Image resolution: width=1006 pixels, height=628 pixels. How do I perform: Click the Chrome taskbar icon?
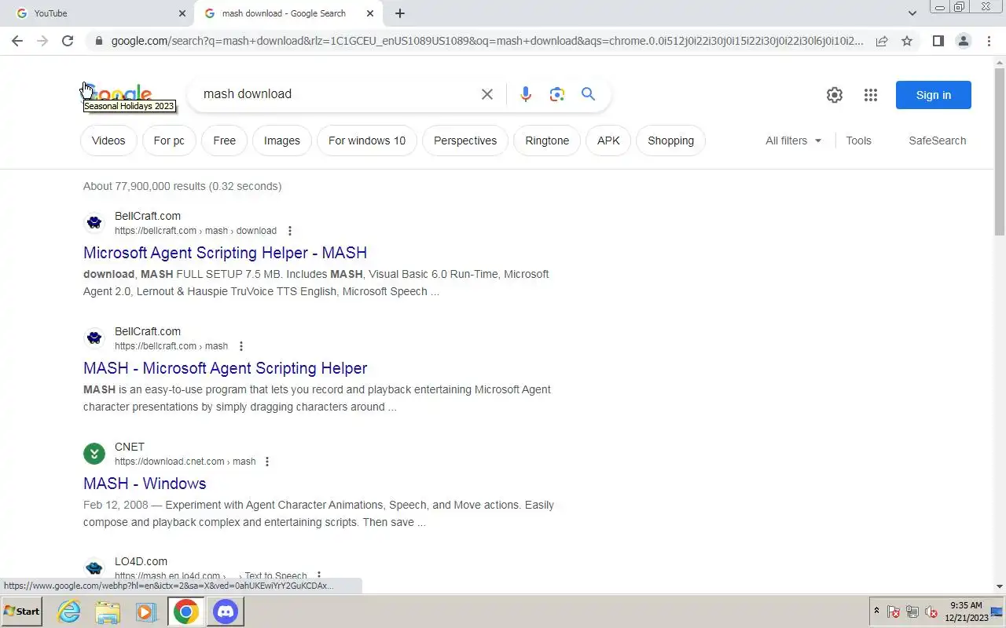pos(186,612)
